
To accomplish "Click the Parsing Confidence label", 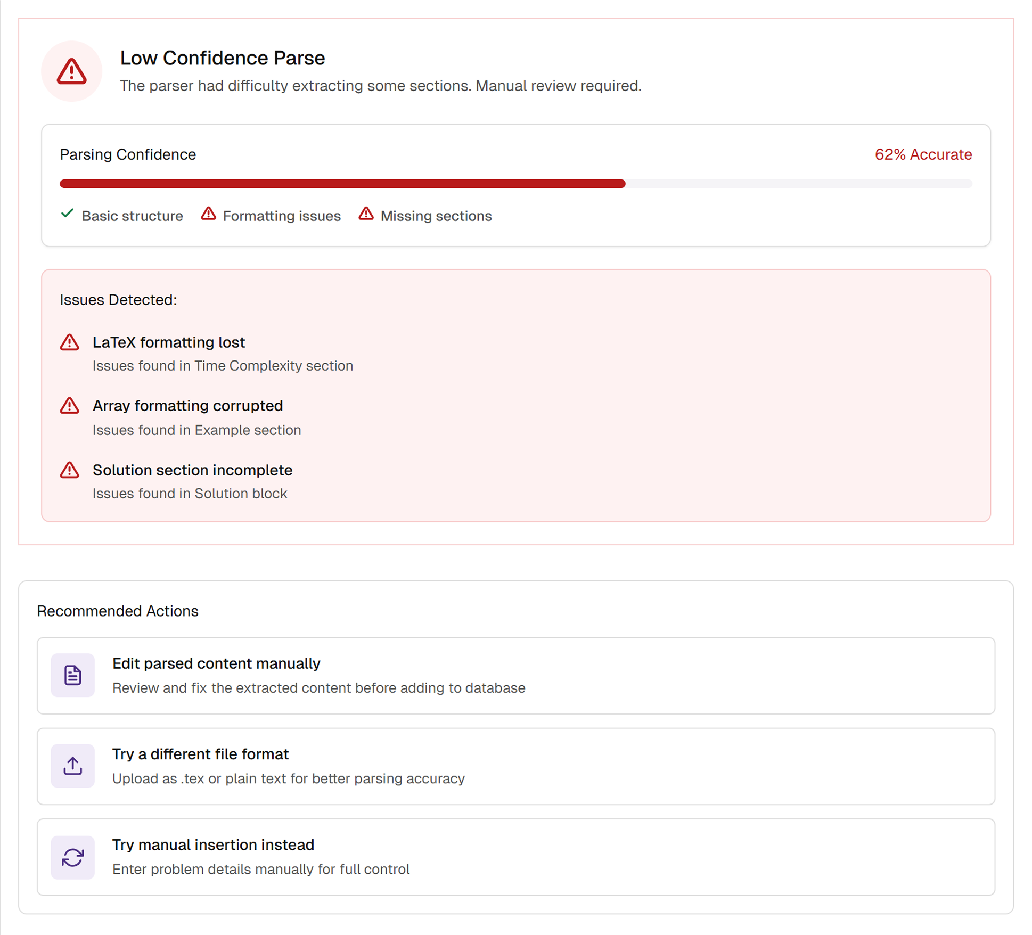I will pyautogui.click(x=128, y=154).
